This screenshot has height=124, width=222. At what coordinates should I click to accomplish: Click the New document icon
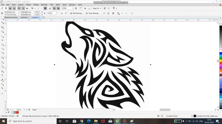(2, 8)
